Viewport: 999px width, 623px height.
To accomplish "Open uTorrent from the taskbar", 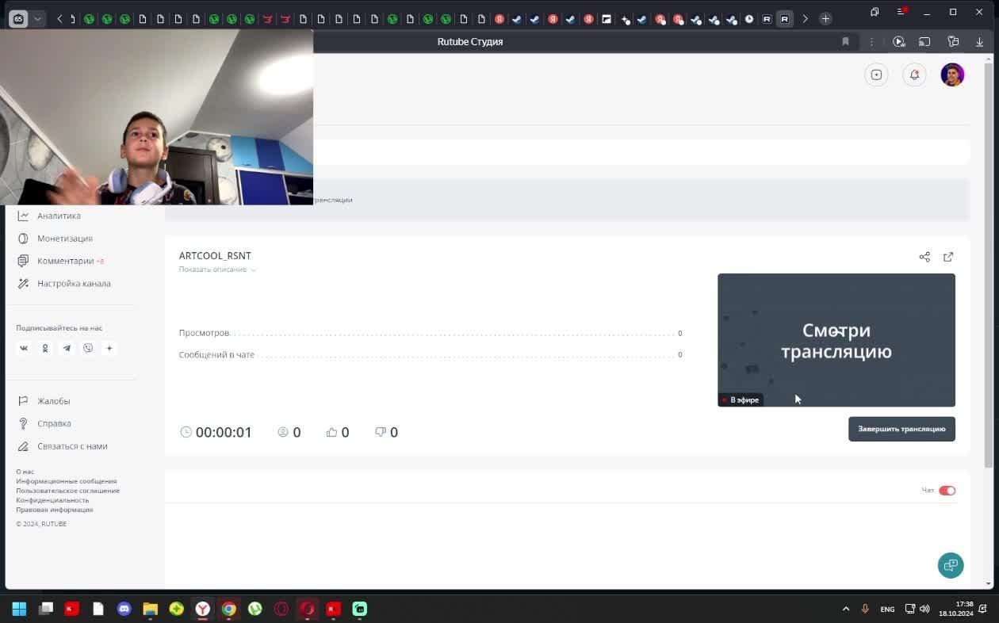I will click(x=255, y=609).
